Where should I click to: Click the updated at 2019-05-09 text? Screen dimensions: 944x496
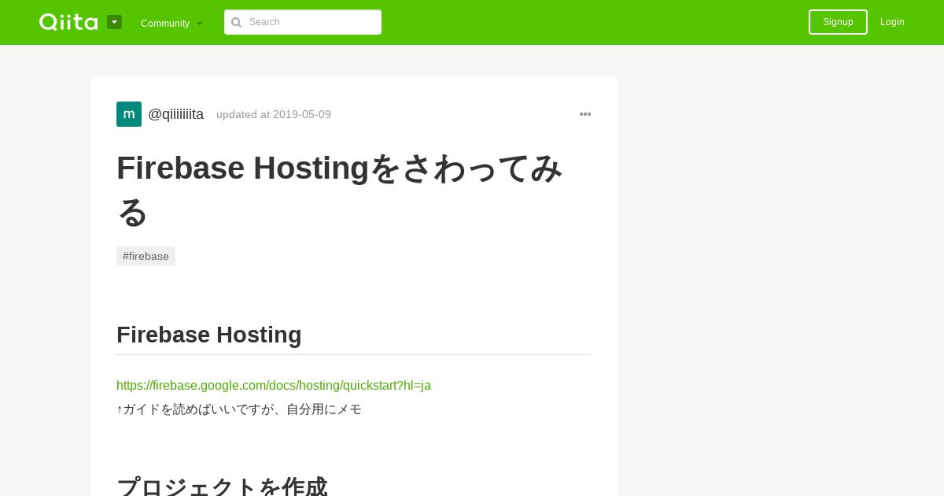point(274,114)
